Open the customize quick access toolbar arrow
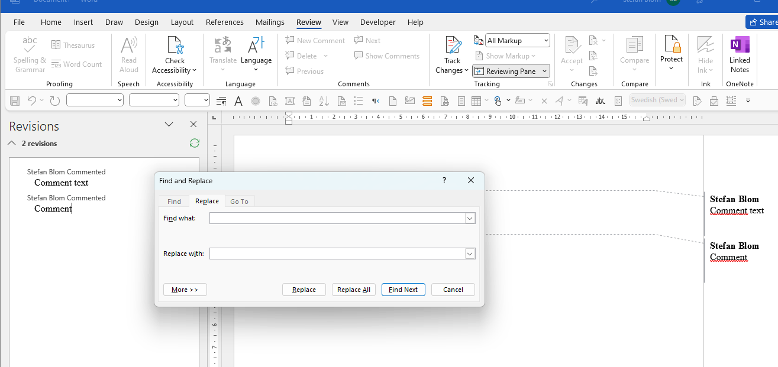 [748, 101]
